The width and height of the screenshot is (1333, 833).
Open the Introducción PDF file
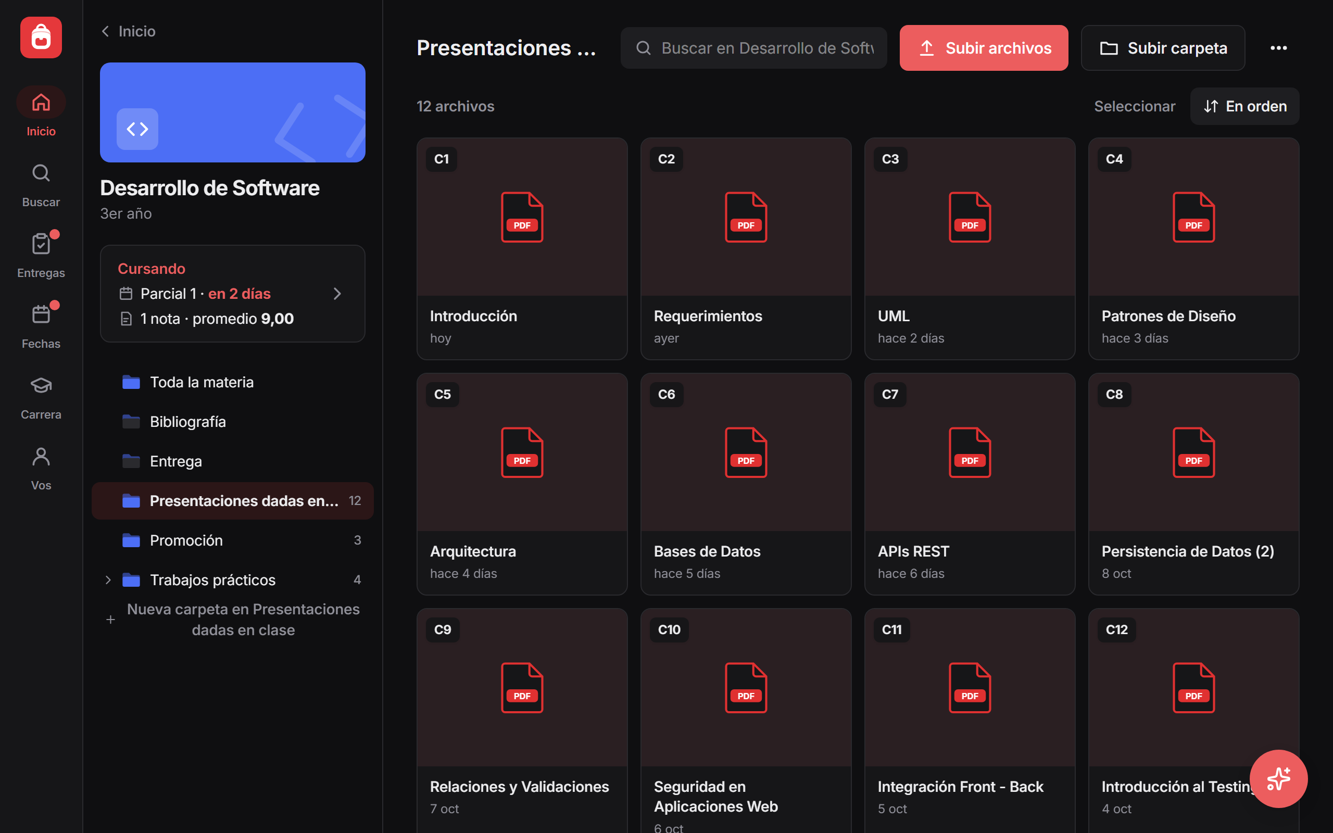pyautogui.click(x=522, y=248)
